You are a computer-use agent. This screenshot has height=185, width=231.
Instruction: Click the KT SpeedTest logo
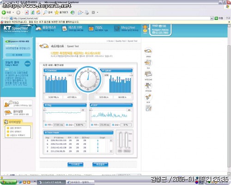[x=16, y=29]
